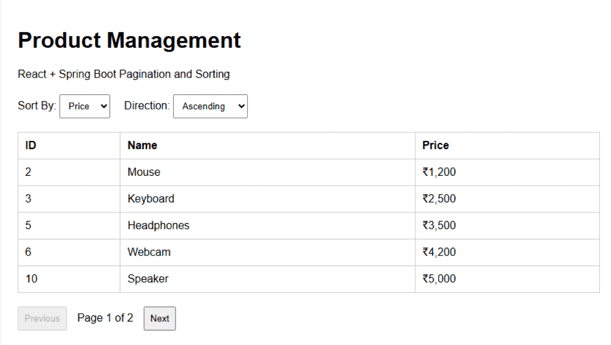
Task: Select the Keyboard product name cell
Action: (268, 199)
